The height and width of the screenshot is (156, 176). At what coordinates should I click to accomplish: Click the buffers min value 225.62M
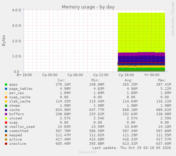pos(97,114)
